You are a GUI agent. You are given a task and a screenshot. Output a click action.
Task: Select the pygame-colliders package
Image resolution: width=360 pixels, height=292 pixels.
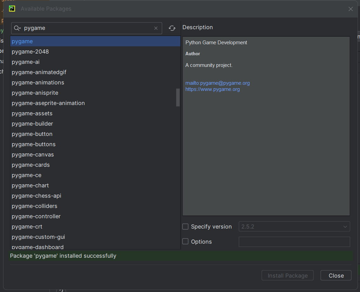95,206
